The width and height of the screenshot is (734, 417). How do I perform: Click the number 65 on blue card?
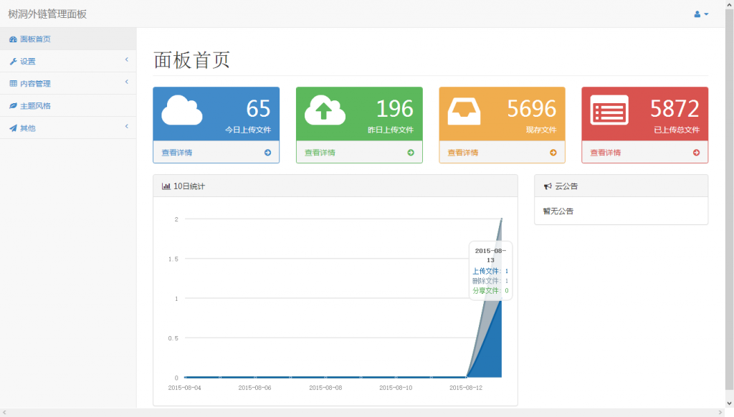[x=258, y=109]
